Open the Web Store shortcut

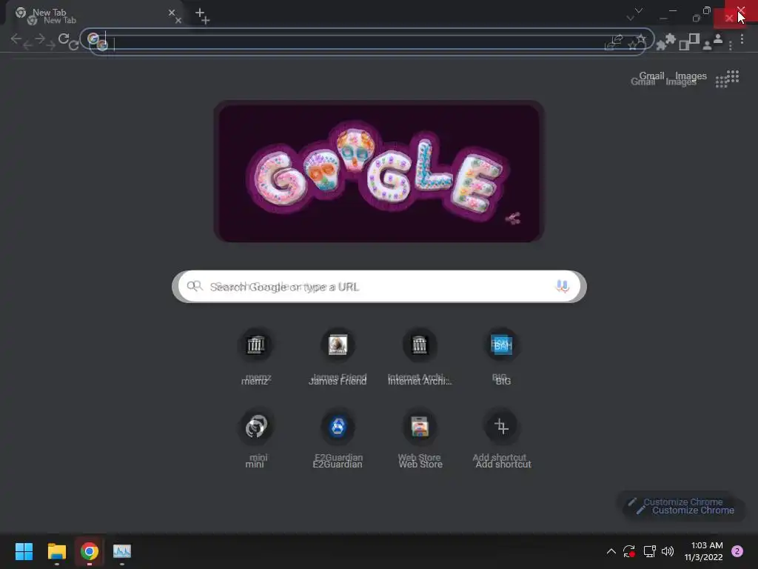[420, 439]
